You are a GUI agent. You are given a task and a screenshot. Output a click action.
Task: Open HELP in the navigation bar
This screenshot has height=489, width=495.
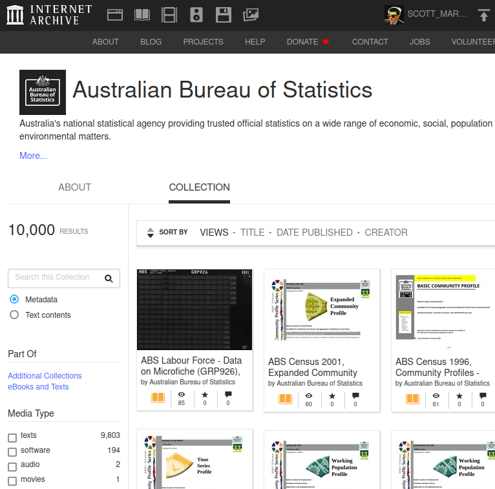pos(255,41)
